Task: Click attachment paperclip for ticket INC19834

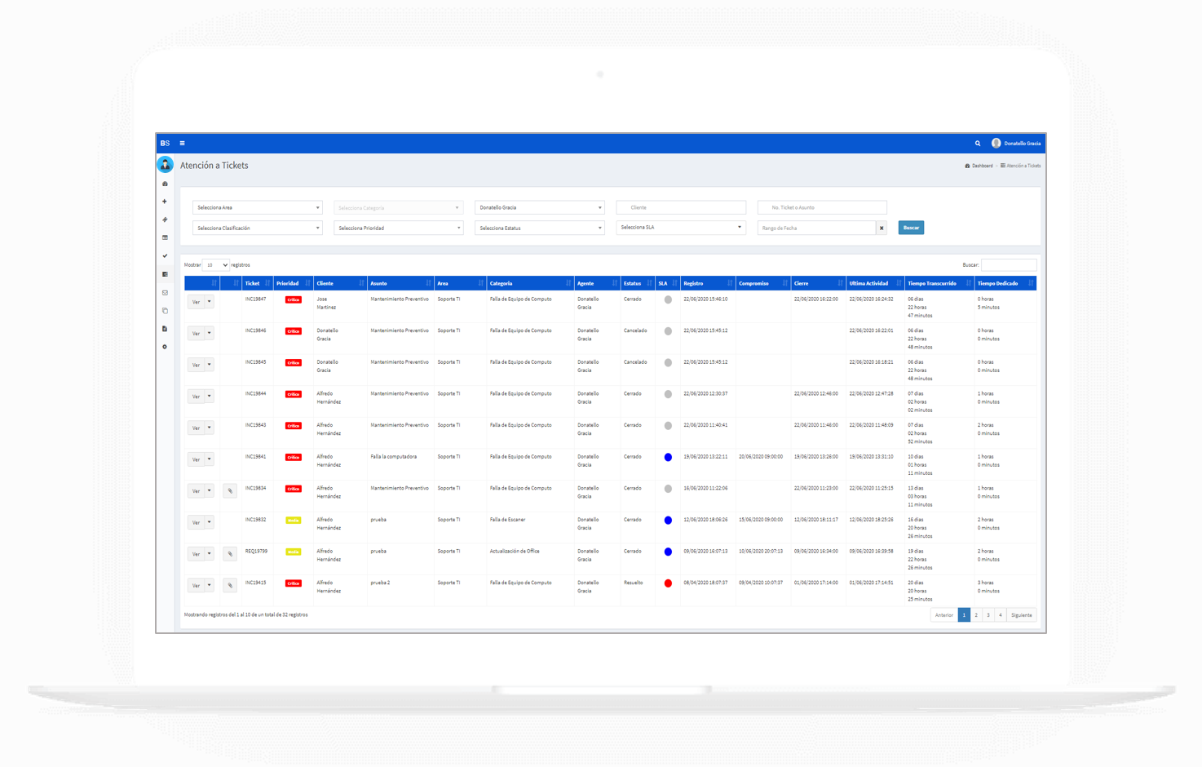Action: coord(230,491)
